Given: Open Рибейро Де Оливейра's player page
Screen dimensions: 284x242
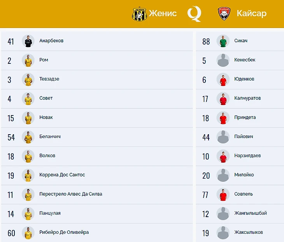Looking at the screenshot, I should 64,232.
